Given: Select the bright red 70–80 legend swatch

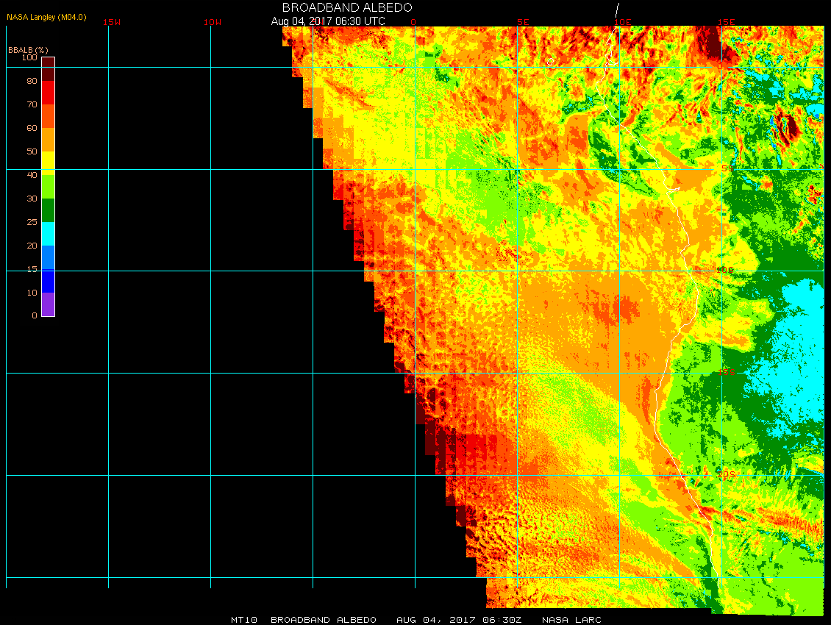Looking at the screenshot, I should 49,93.
